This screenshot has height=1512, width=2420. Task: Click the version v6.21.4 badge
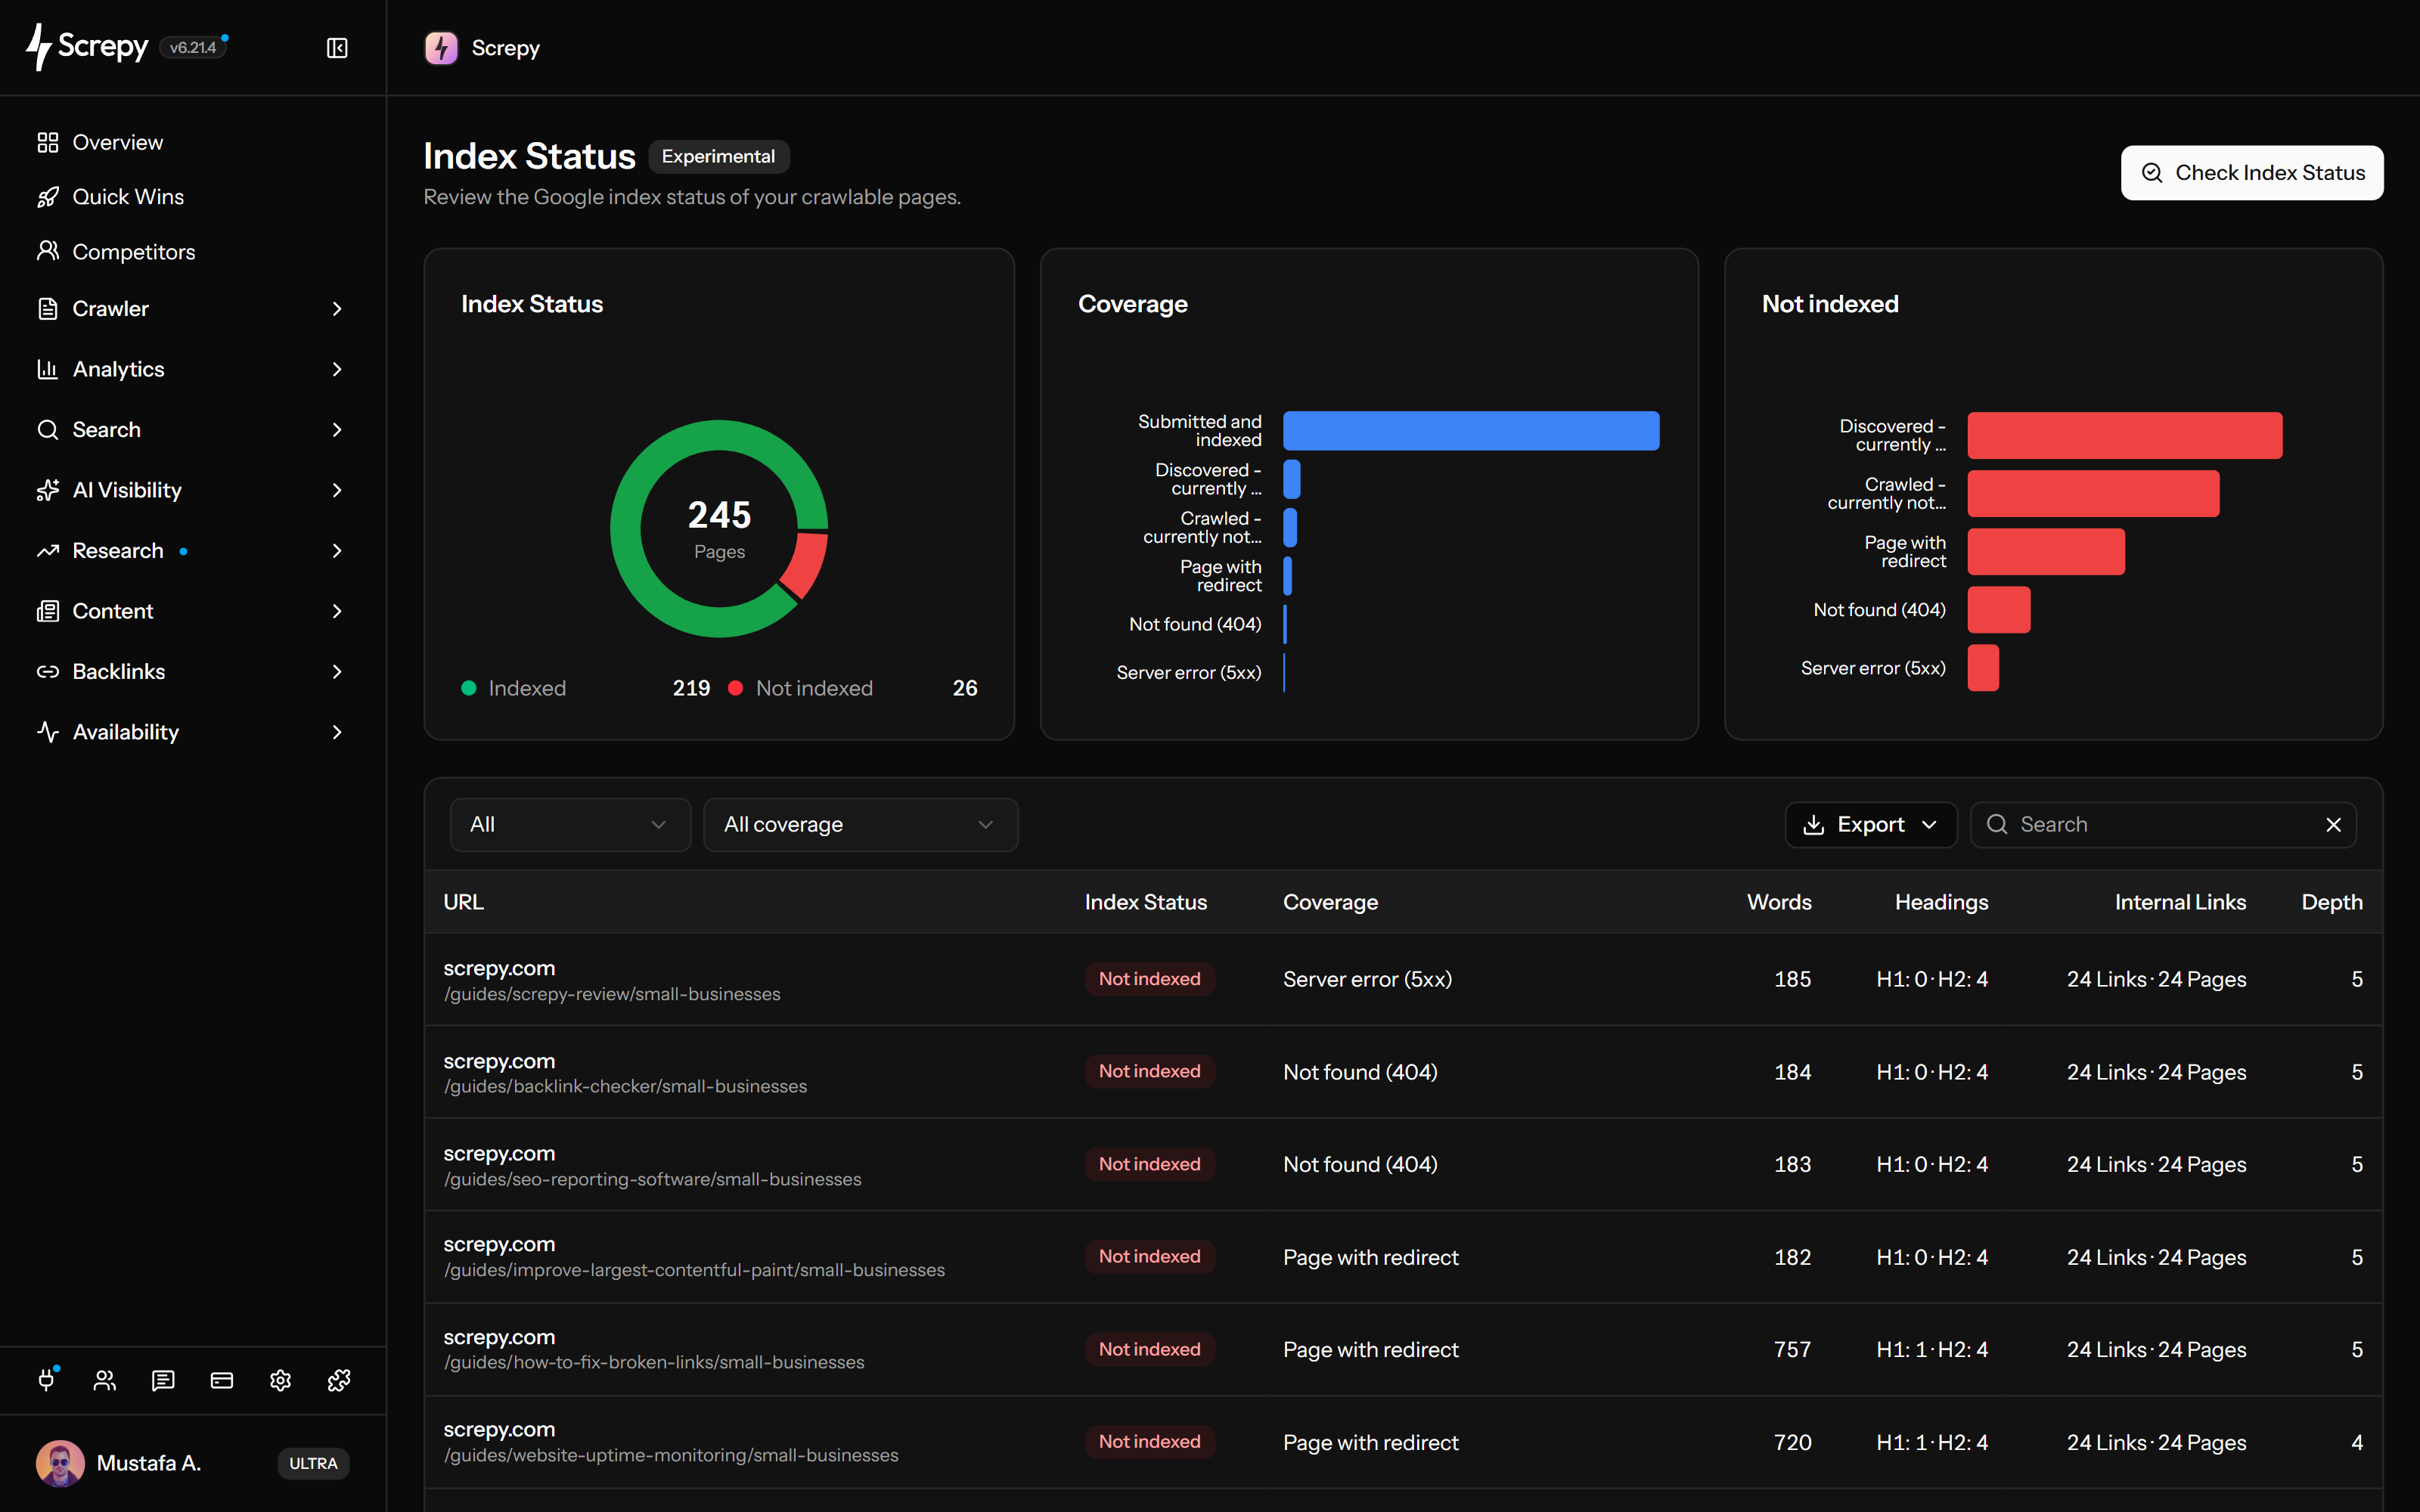tap(192, 47)
